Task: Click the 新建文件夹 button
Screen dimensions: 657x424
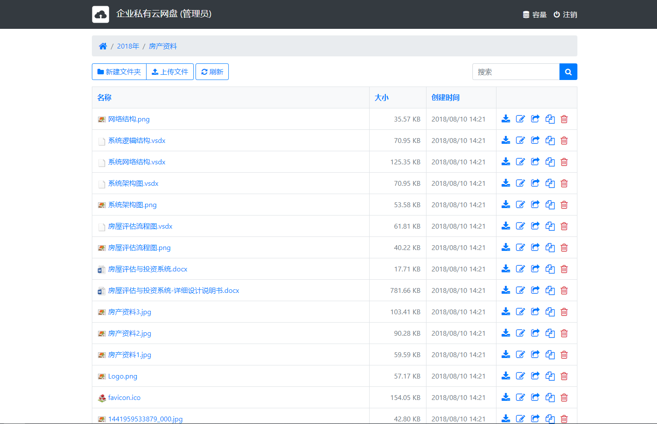Action: pos(119,72)
